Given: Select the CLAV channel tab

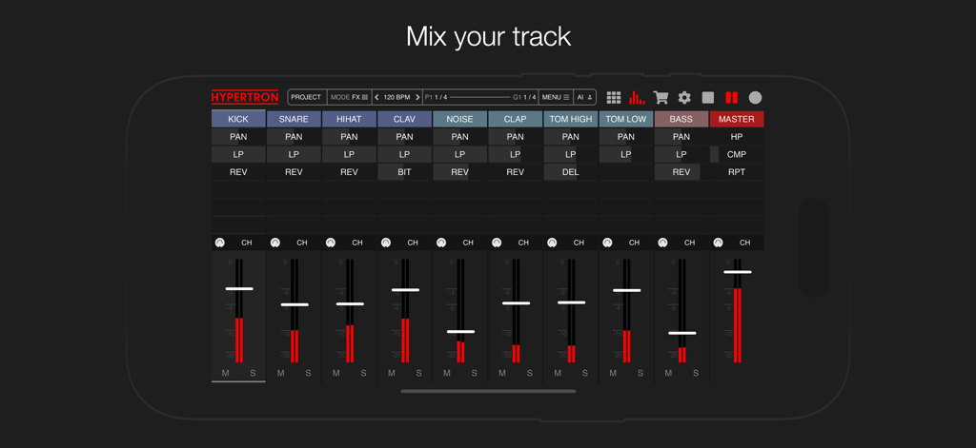Looking at the screenshot, I should tap(404, 119).
